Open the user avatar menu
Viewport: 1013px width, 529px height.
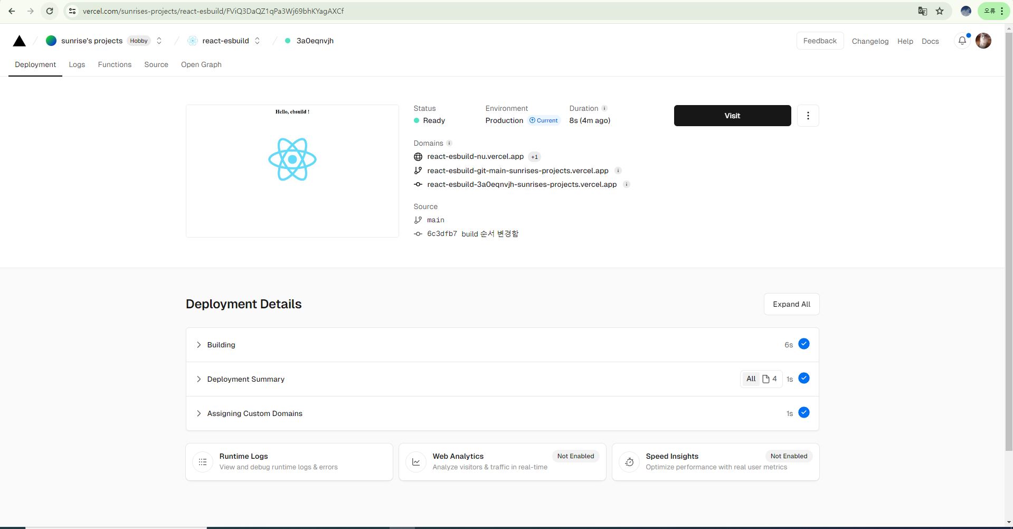[983, 41]
